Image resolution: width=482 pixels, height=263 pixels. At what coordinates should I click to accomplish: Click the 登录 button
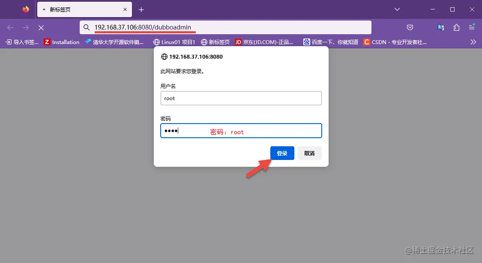coord(282,153)
